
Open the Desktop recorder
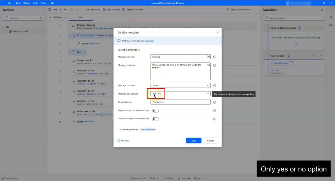[x=132, y=9]
